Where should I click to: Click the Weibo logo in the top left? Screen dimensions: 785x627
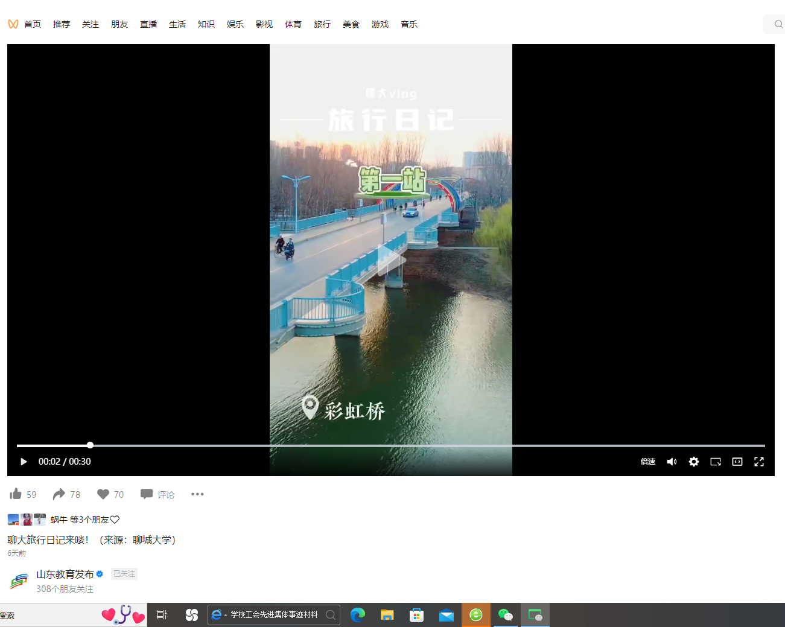11,24
